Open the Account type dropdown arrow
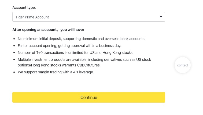 click(x=161, y=17)
